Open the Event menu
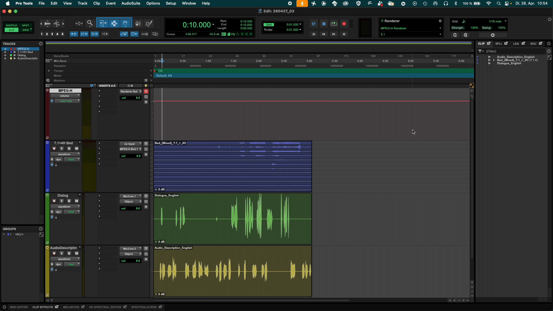 [111, 3]
